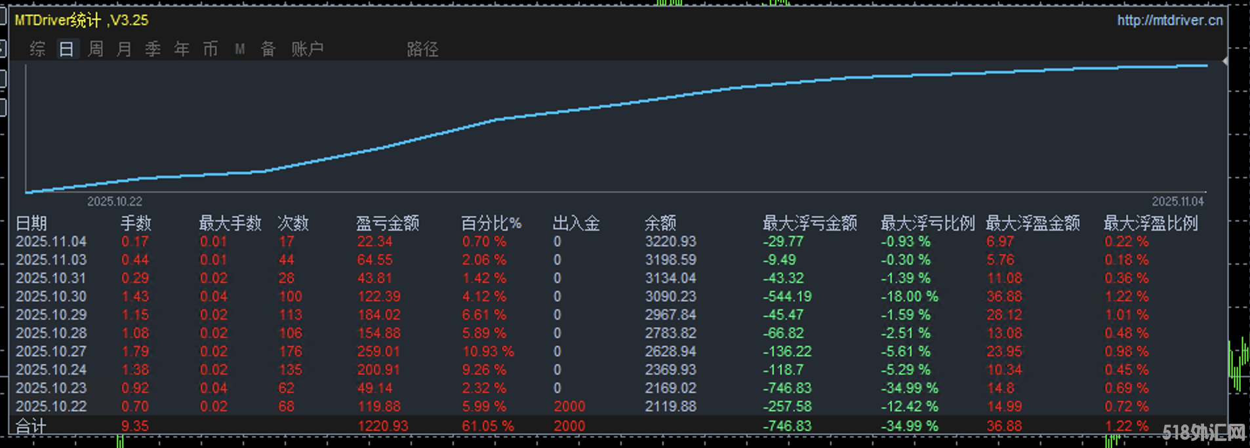Select the 日 daily statistics tab
1250x448 pixels.
click(x=66, y=49)
